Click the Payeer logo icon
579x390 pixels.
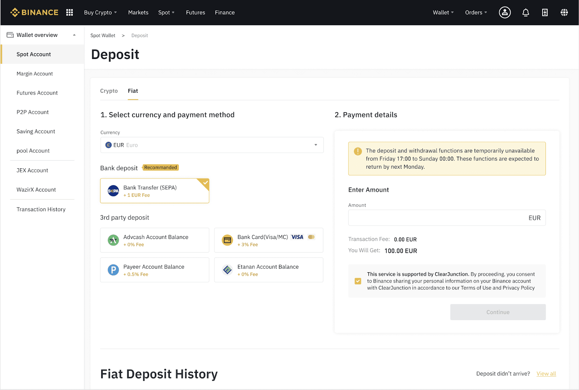click(113, 270)
